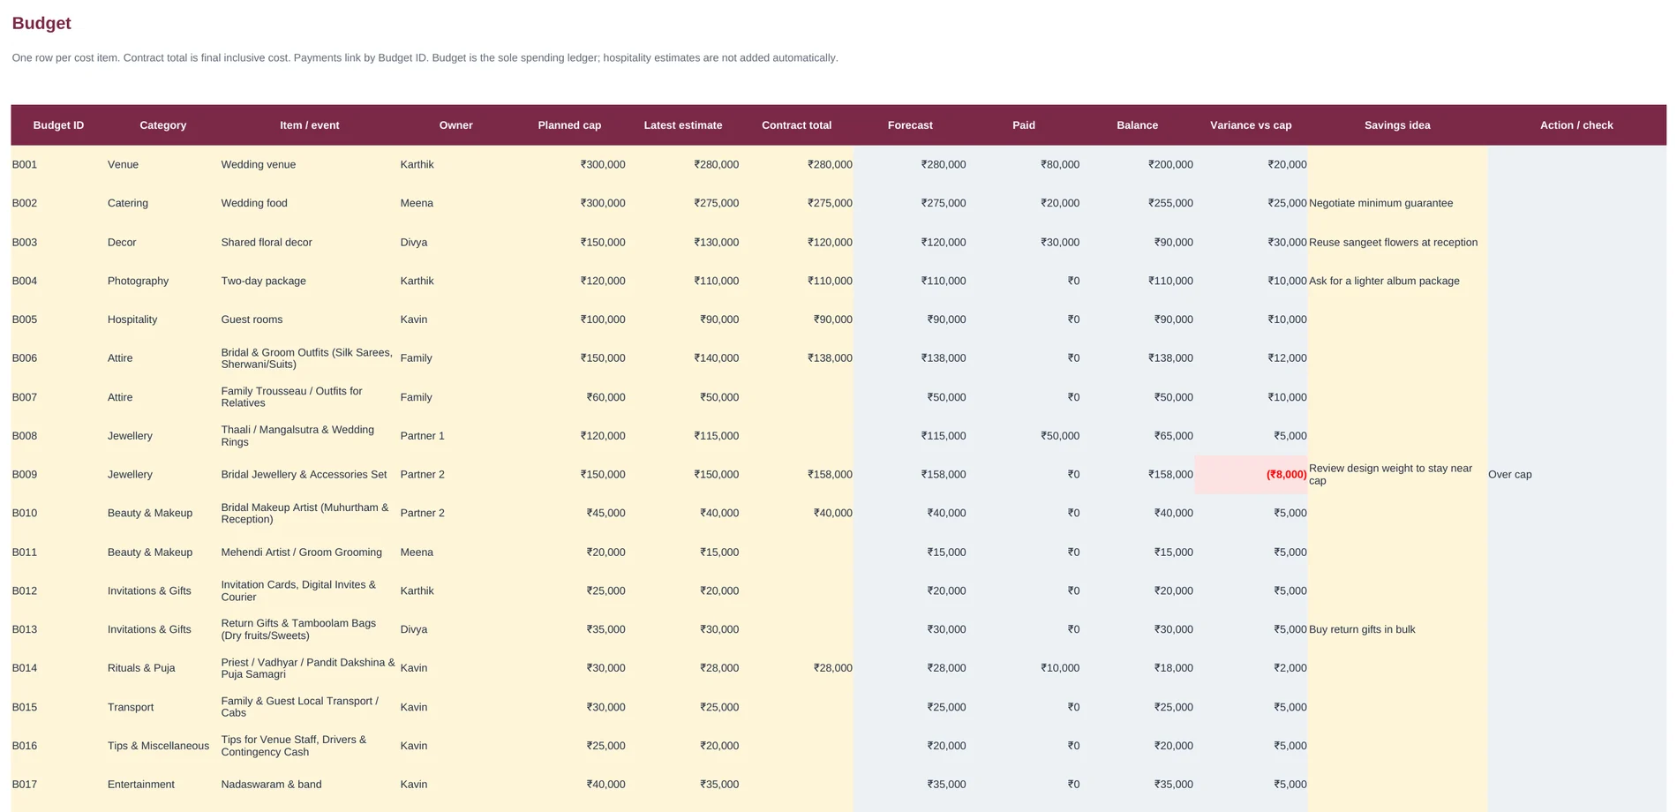Click the Action / check column header
This screenshot has width=1677, height=812.
pos(1576,125)
